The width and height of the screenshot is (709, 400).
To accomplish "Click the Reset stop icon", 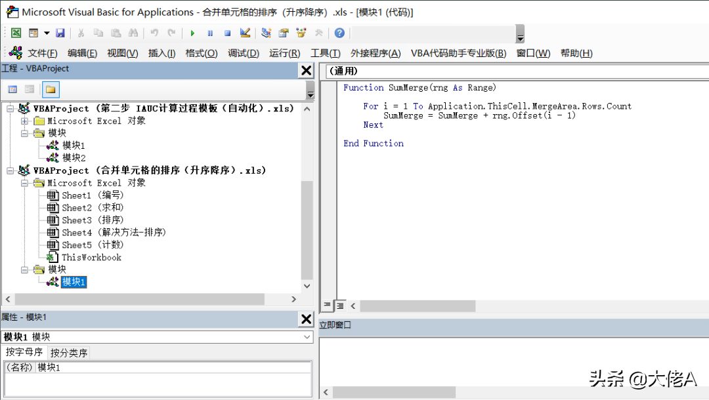I will click(227, 33).
